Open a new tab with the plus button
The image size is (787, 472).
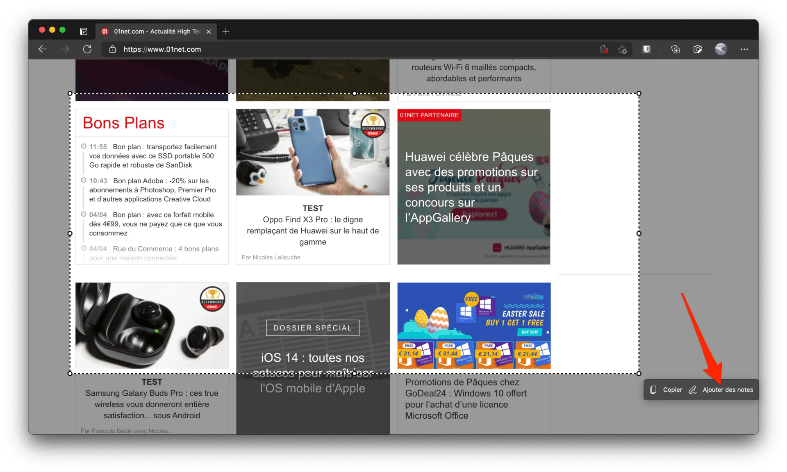(x=225, y=31)
